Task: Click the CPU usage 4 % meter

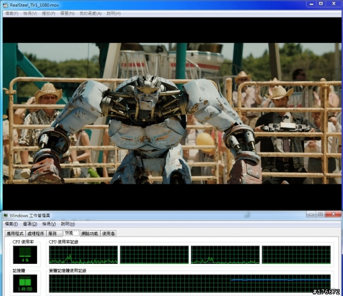Action: (25, 255)
